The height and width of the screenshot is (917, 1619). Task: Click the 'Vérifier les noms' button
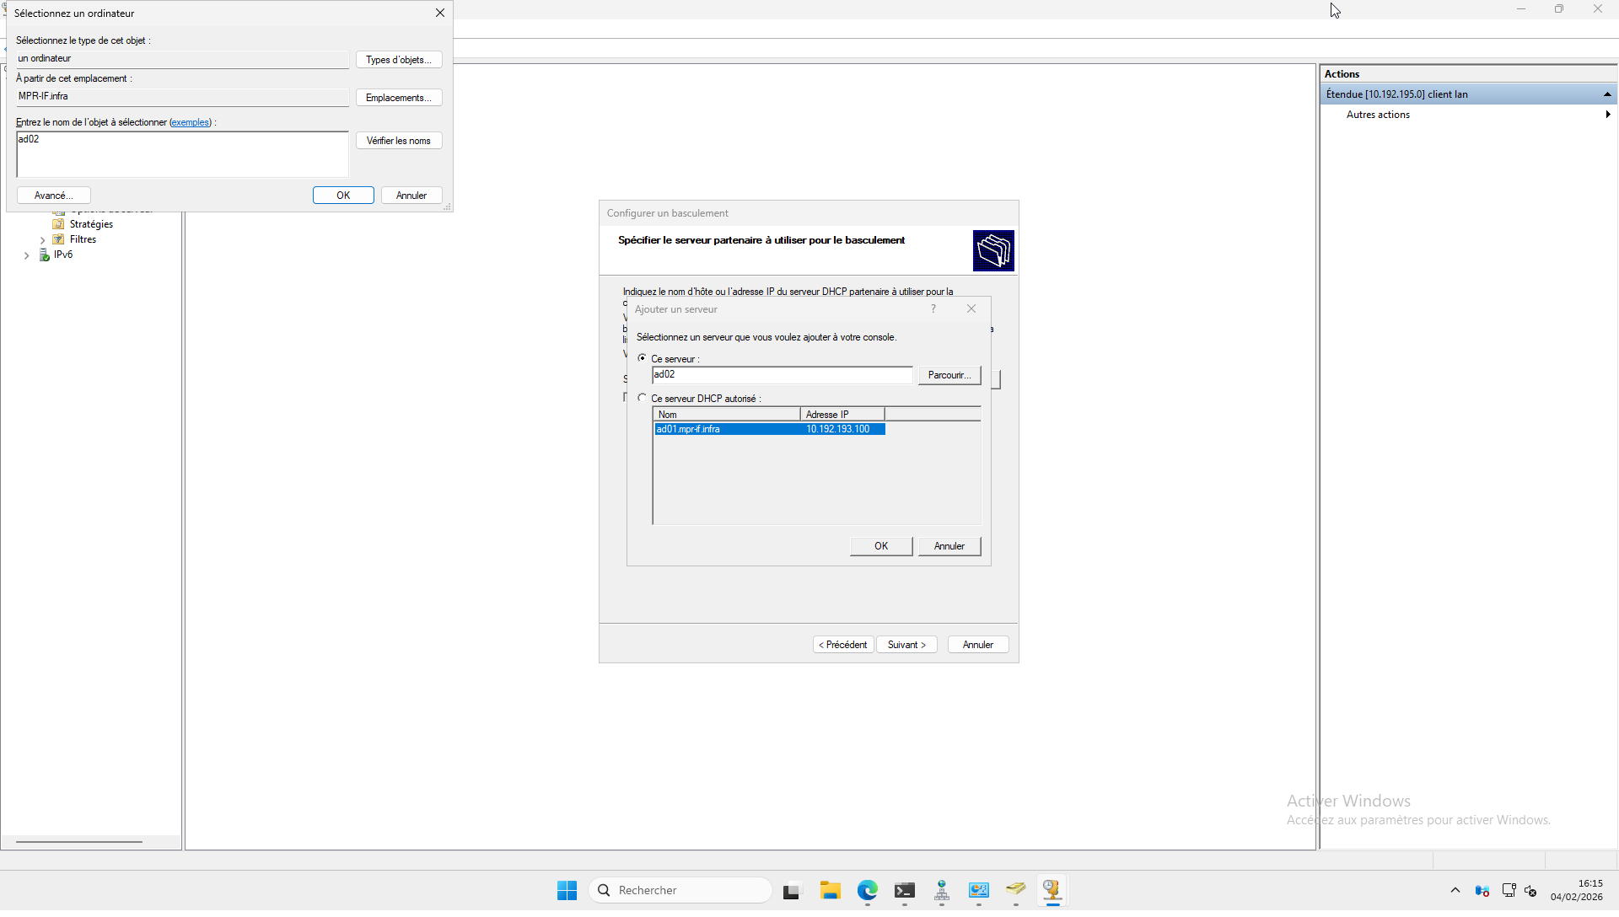click(398, 141)
